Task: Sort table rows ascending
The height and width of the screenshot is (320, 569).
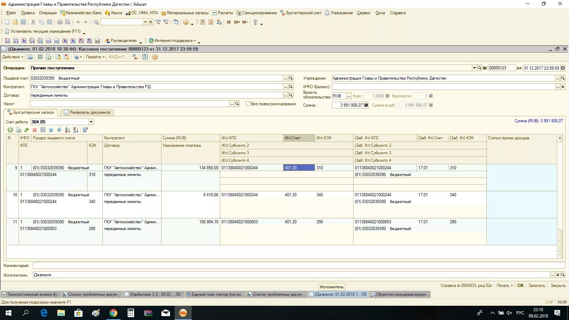Action: [x=68, y=130]
